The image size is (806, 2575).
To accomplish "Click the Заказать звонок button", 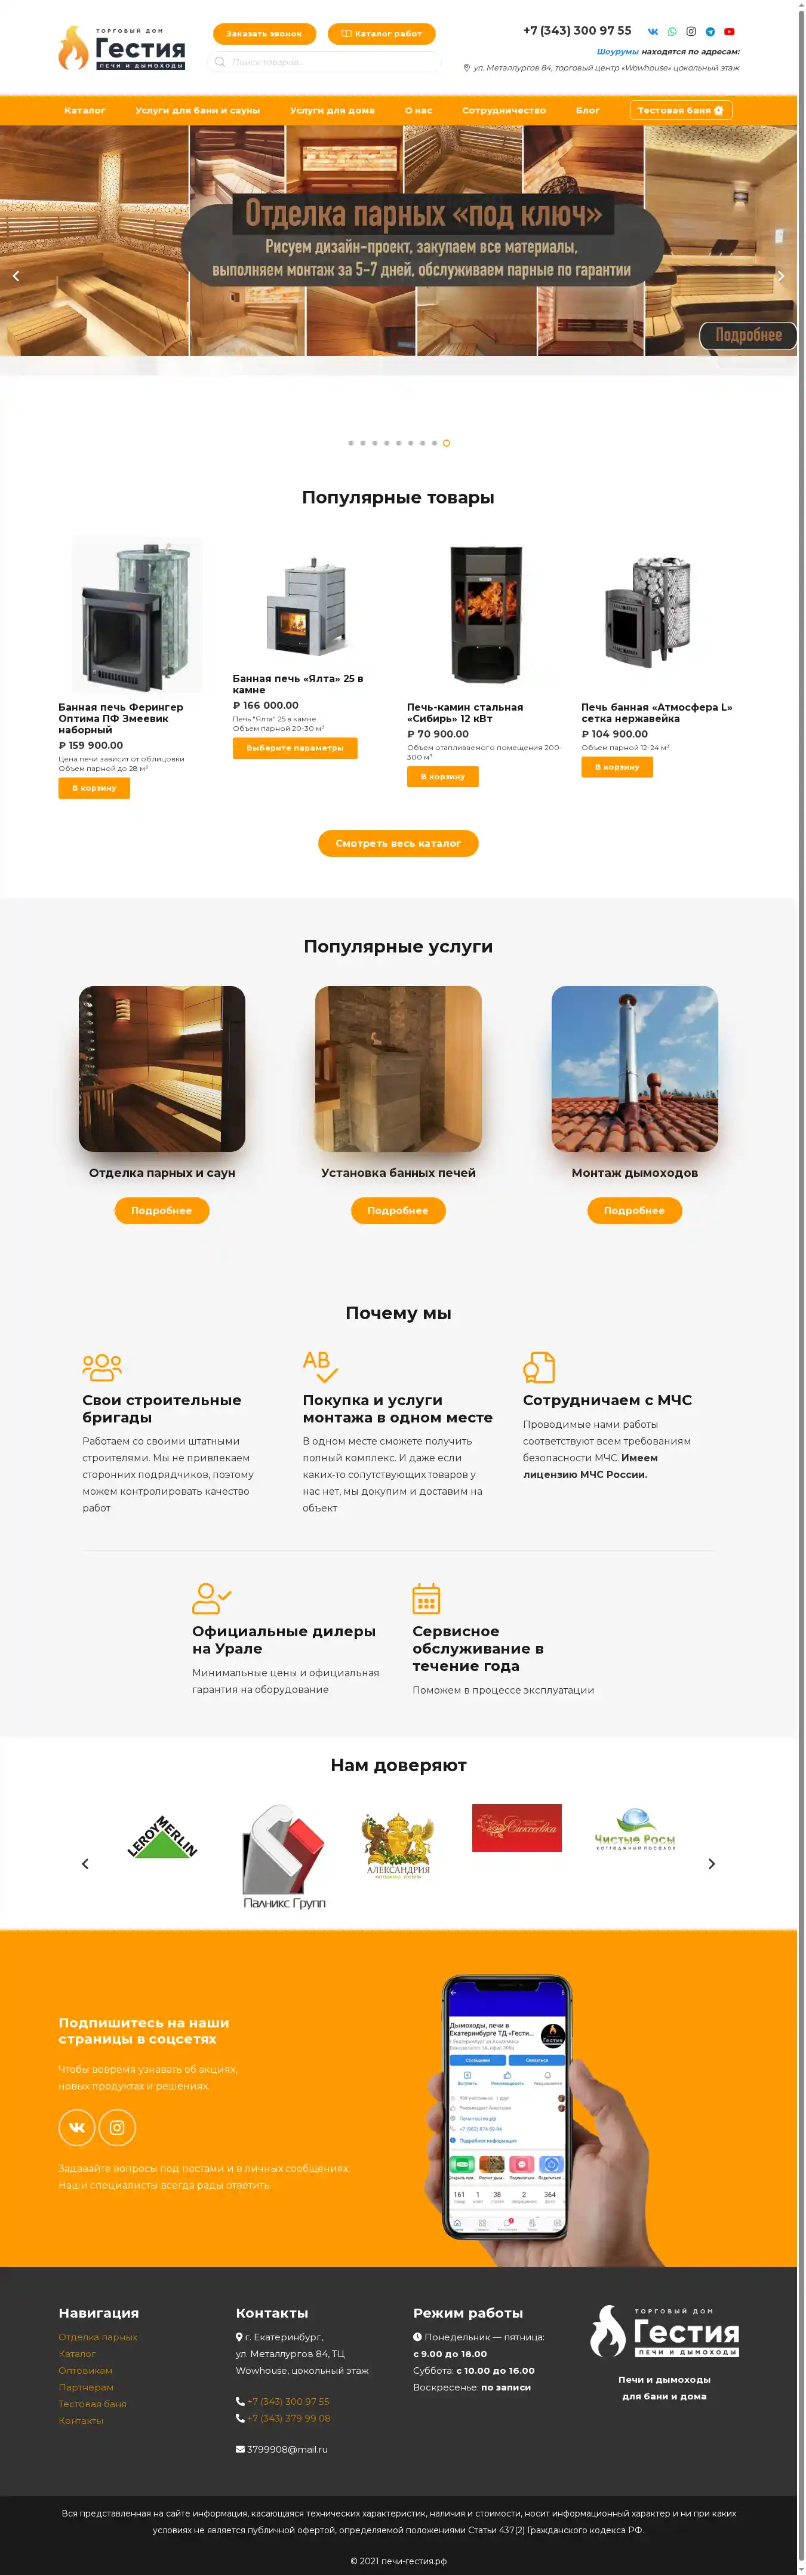I will point(264,34).
